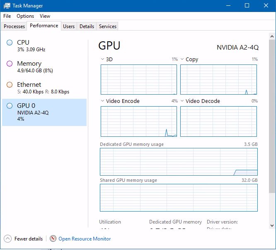This screenshot has width=276, height=250.
Task: Select the Memory 4.9/64.0 GB entry
Action: click(44, 67)
